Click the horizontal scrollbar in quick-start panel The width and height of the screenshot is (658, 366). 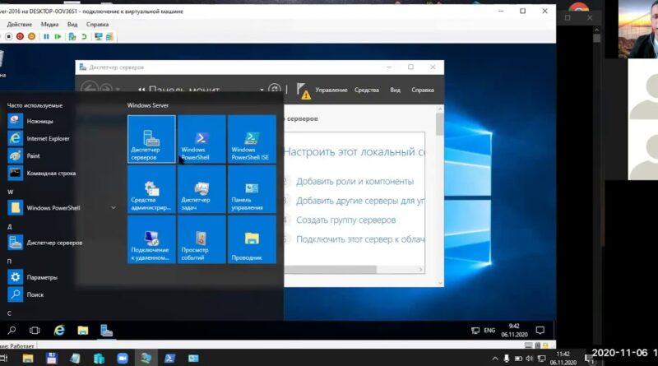pos(331,270)
